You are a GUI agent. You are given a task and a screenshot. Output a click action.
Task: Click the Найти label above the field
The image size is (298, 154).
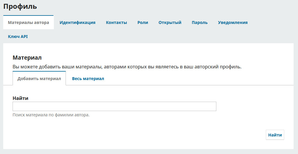pyautogui.click(x=20, y=98)
